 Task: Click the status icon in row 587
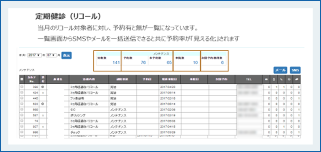point(43,115)
